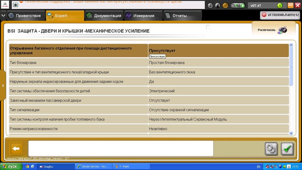
Task: Open the Документация tab
Action: click(x=104, y=16)
